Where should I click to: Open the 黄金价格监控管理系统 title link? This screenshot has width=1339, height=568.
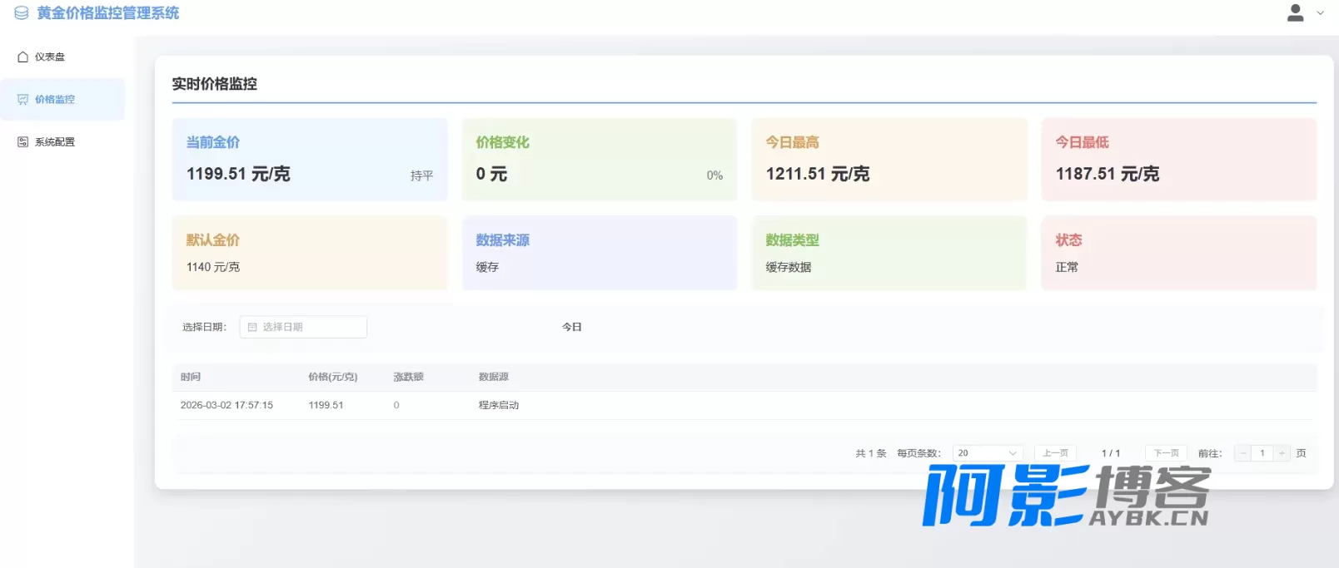(x=108, y=13)
